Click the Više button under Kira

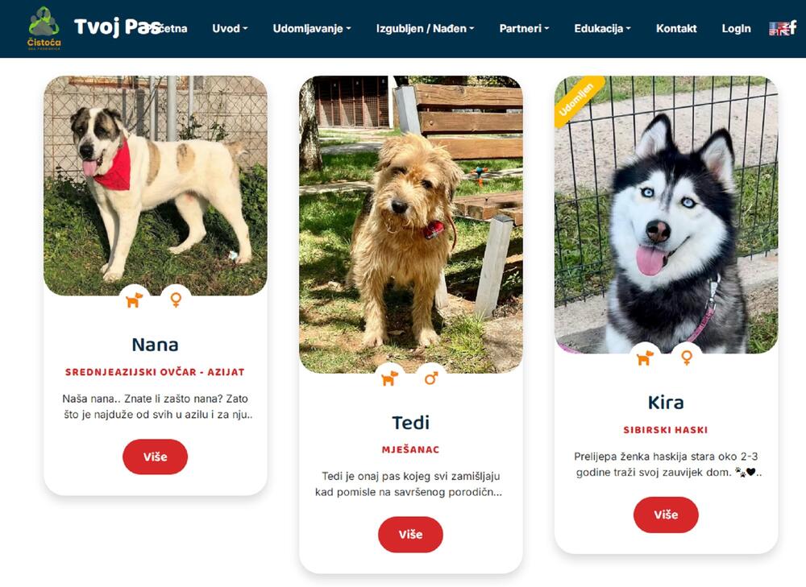[x=666, y=515]
